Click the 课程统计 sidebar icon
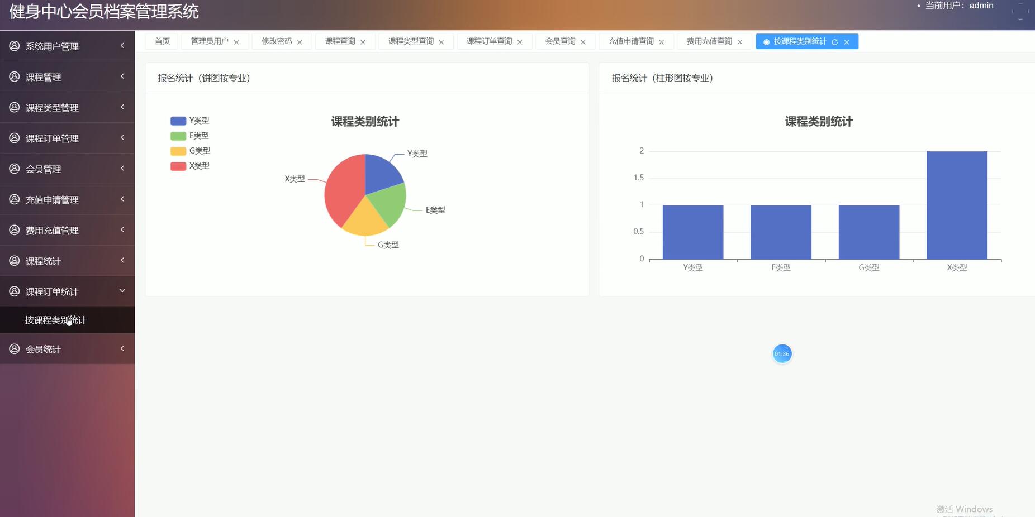Image resolution: width=1035 pixels, height=517 pixels. coord(14,261)
